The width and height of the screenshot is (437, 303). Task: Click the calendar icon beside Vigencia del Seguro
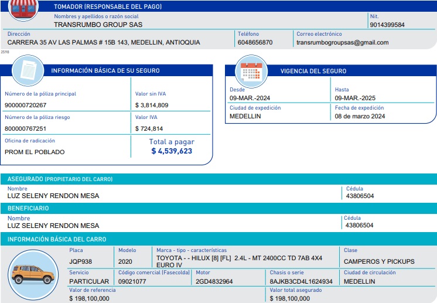click(x=251, y=70)
